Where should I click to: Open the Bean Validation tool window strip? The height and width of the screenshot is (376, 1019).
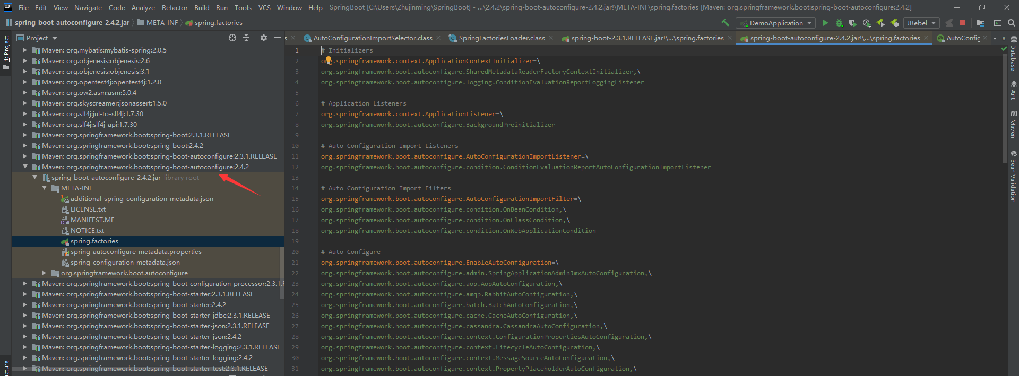[x=1013, y=176]
